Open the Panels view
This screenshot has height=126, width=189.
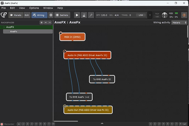16,15
